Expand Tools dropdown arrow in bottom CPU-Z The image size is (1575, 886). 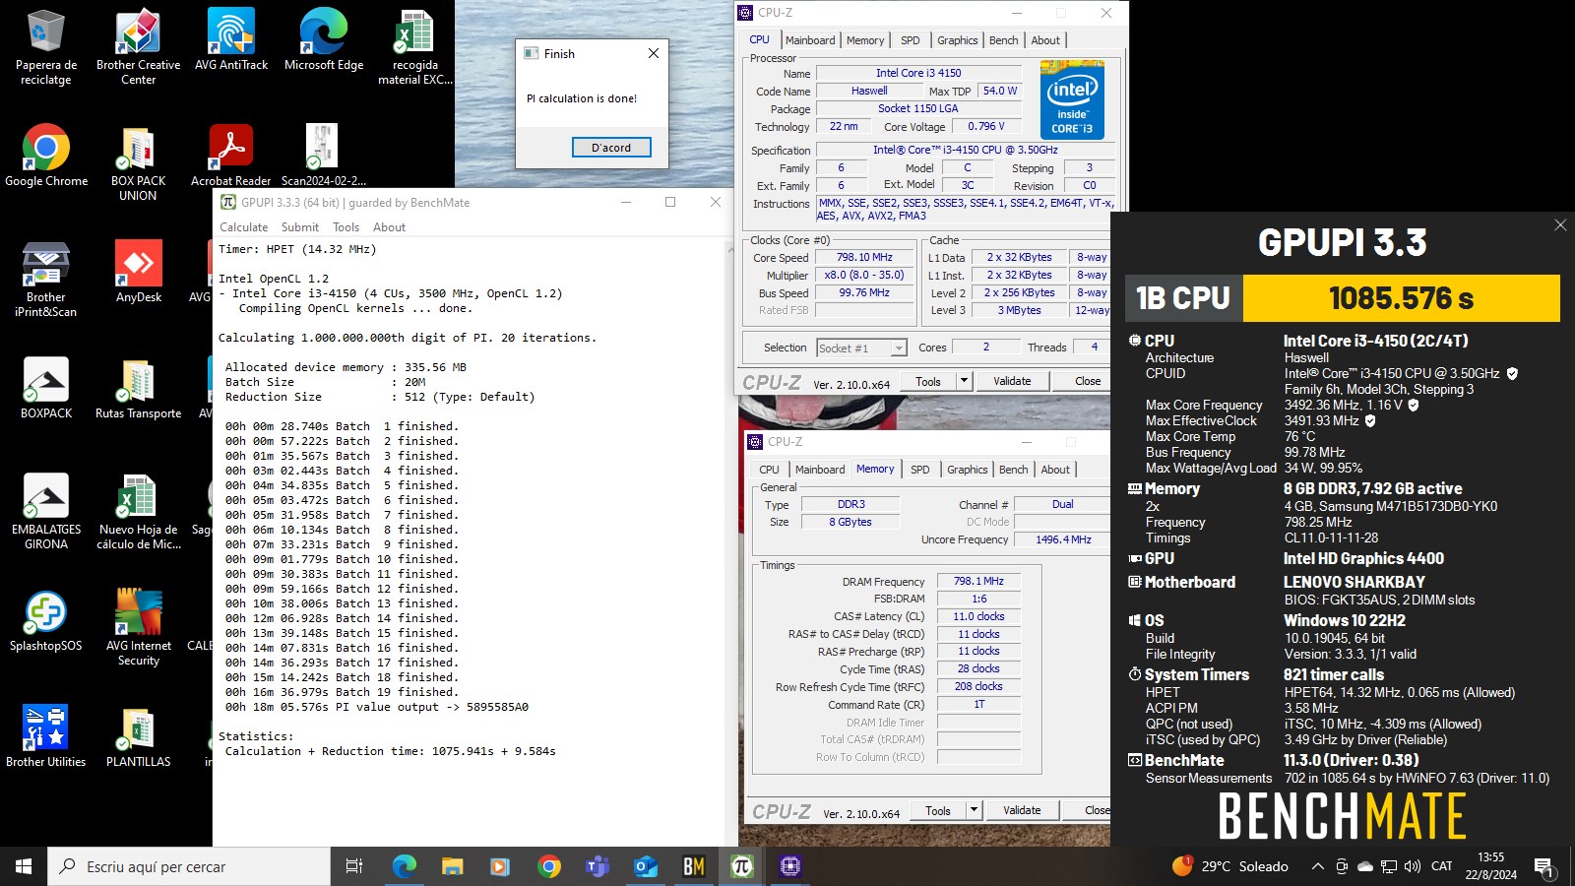974,810
